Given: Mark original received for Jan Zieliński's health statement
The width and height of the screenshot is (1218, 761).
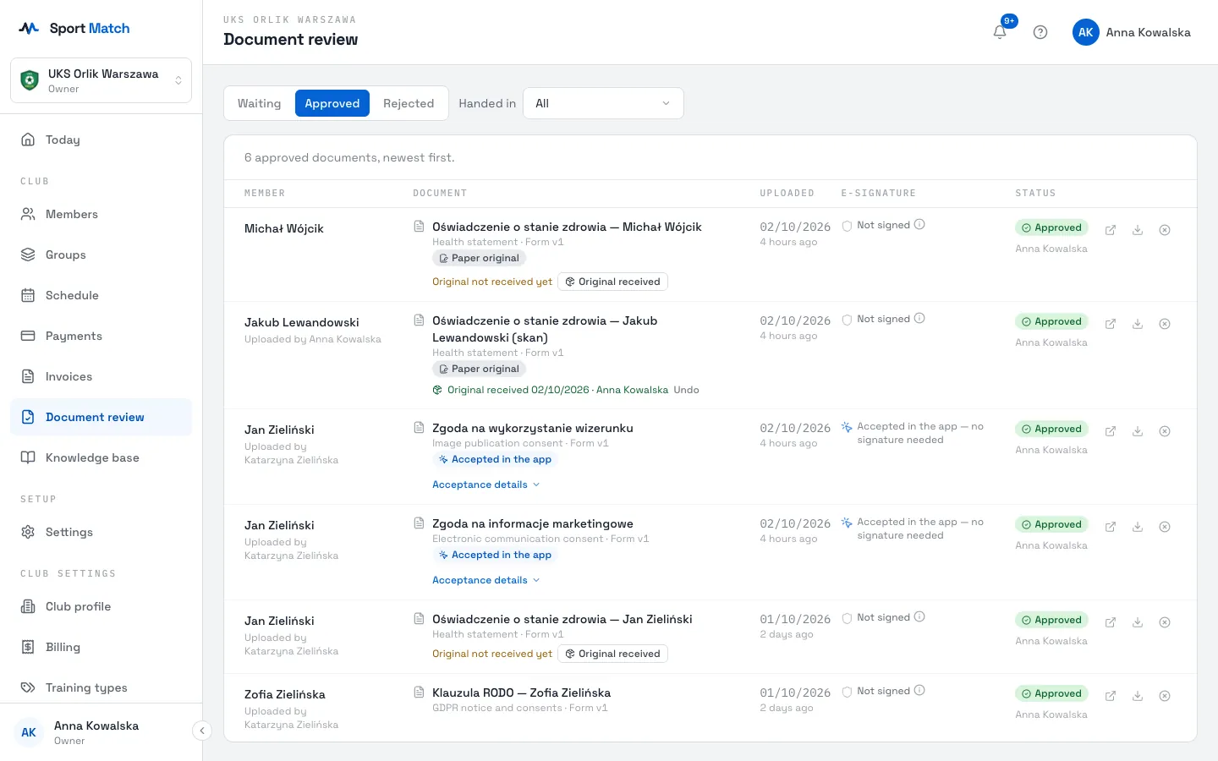Looking at the screenshot, I should 613,654.
